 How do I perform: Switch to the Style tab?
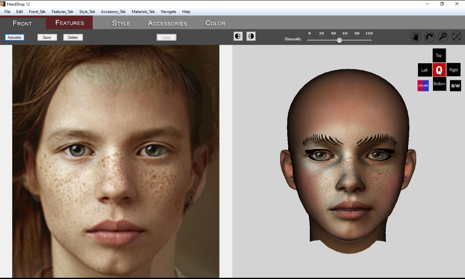click(121, 24)
